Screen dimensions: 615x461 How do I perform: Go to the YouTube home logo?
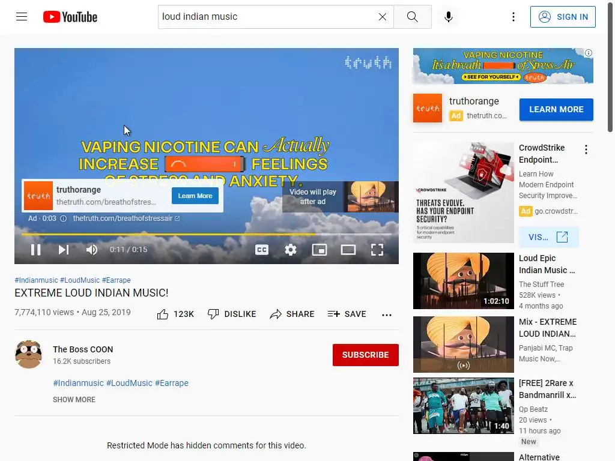70,17
